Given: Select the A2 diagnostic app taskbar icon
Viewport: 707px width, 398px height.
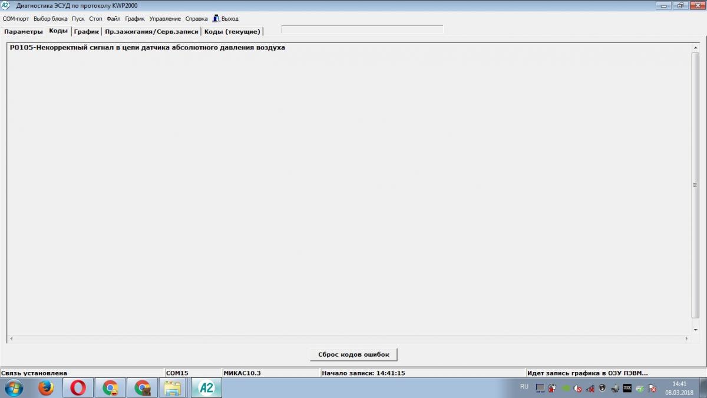Looking at the screenshot, I should (x=206, y=387).
